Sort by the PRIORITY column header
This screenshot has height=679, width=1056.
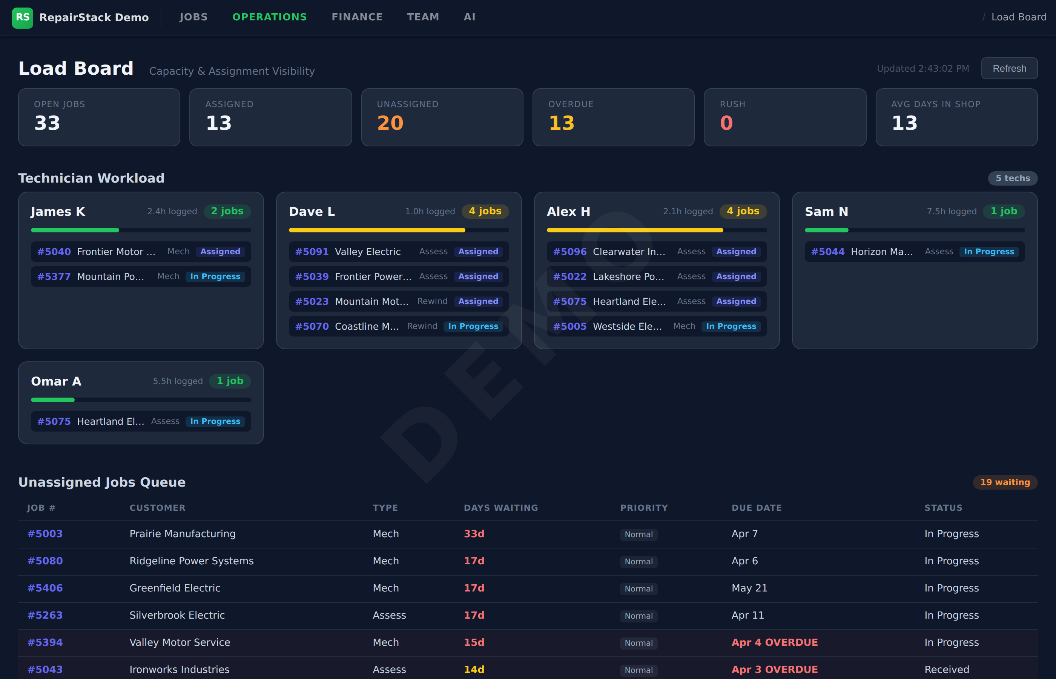pos(644,508)
